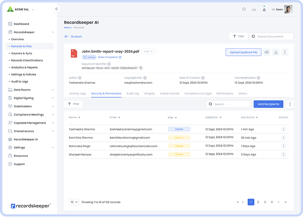Click the info icon next to Author
The image size is (303, 217).
click(x=80, y=78)
